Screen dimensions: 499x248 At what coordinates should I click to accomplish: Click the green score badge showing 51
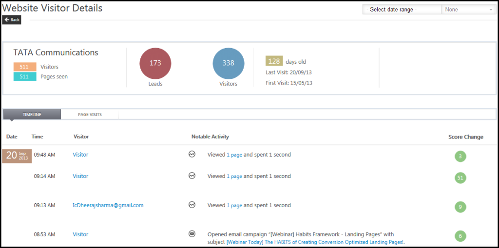(x=460, y=178)
